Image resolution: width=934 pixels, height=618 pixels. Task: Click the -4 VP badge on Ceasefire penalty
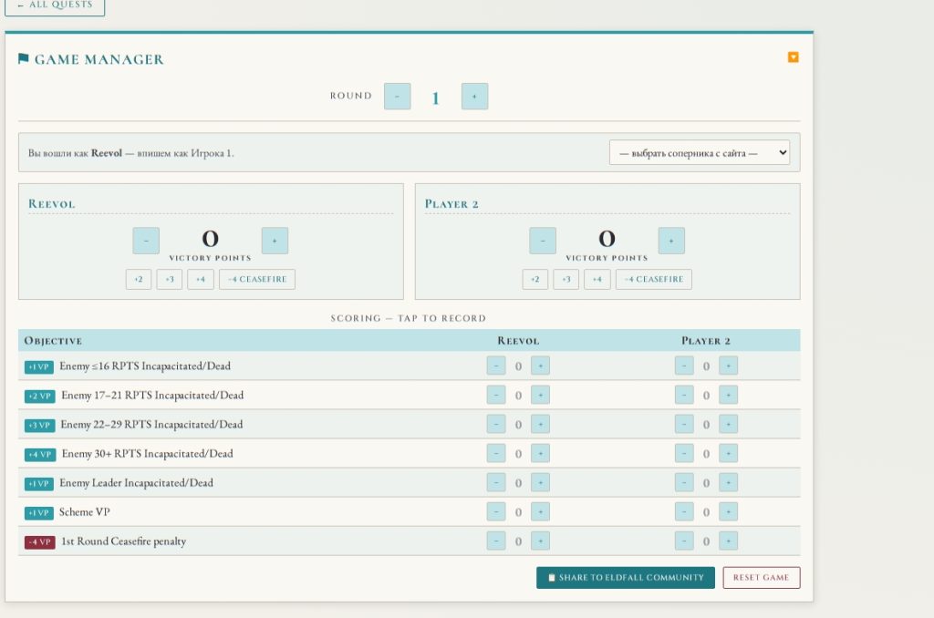[40, 541]
